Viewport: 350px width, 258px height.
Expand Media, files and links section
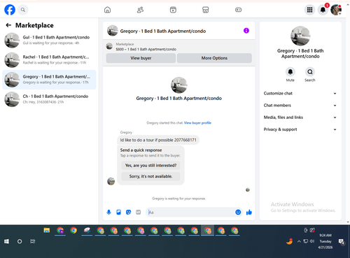click(300, 117)
